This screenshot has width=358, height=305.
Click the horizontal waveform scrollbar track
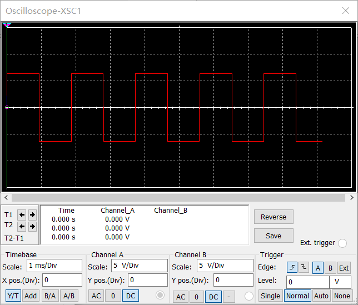pyautogui.click(x=178, y=198)
